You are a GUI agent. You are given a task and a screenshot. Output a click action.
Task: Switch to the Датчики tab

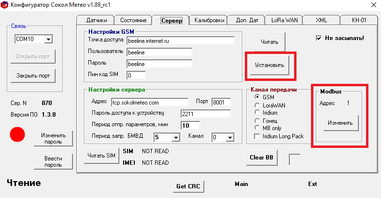coord(96,20)
